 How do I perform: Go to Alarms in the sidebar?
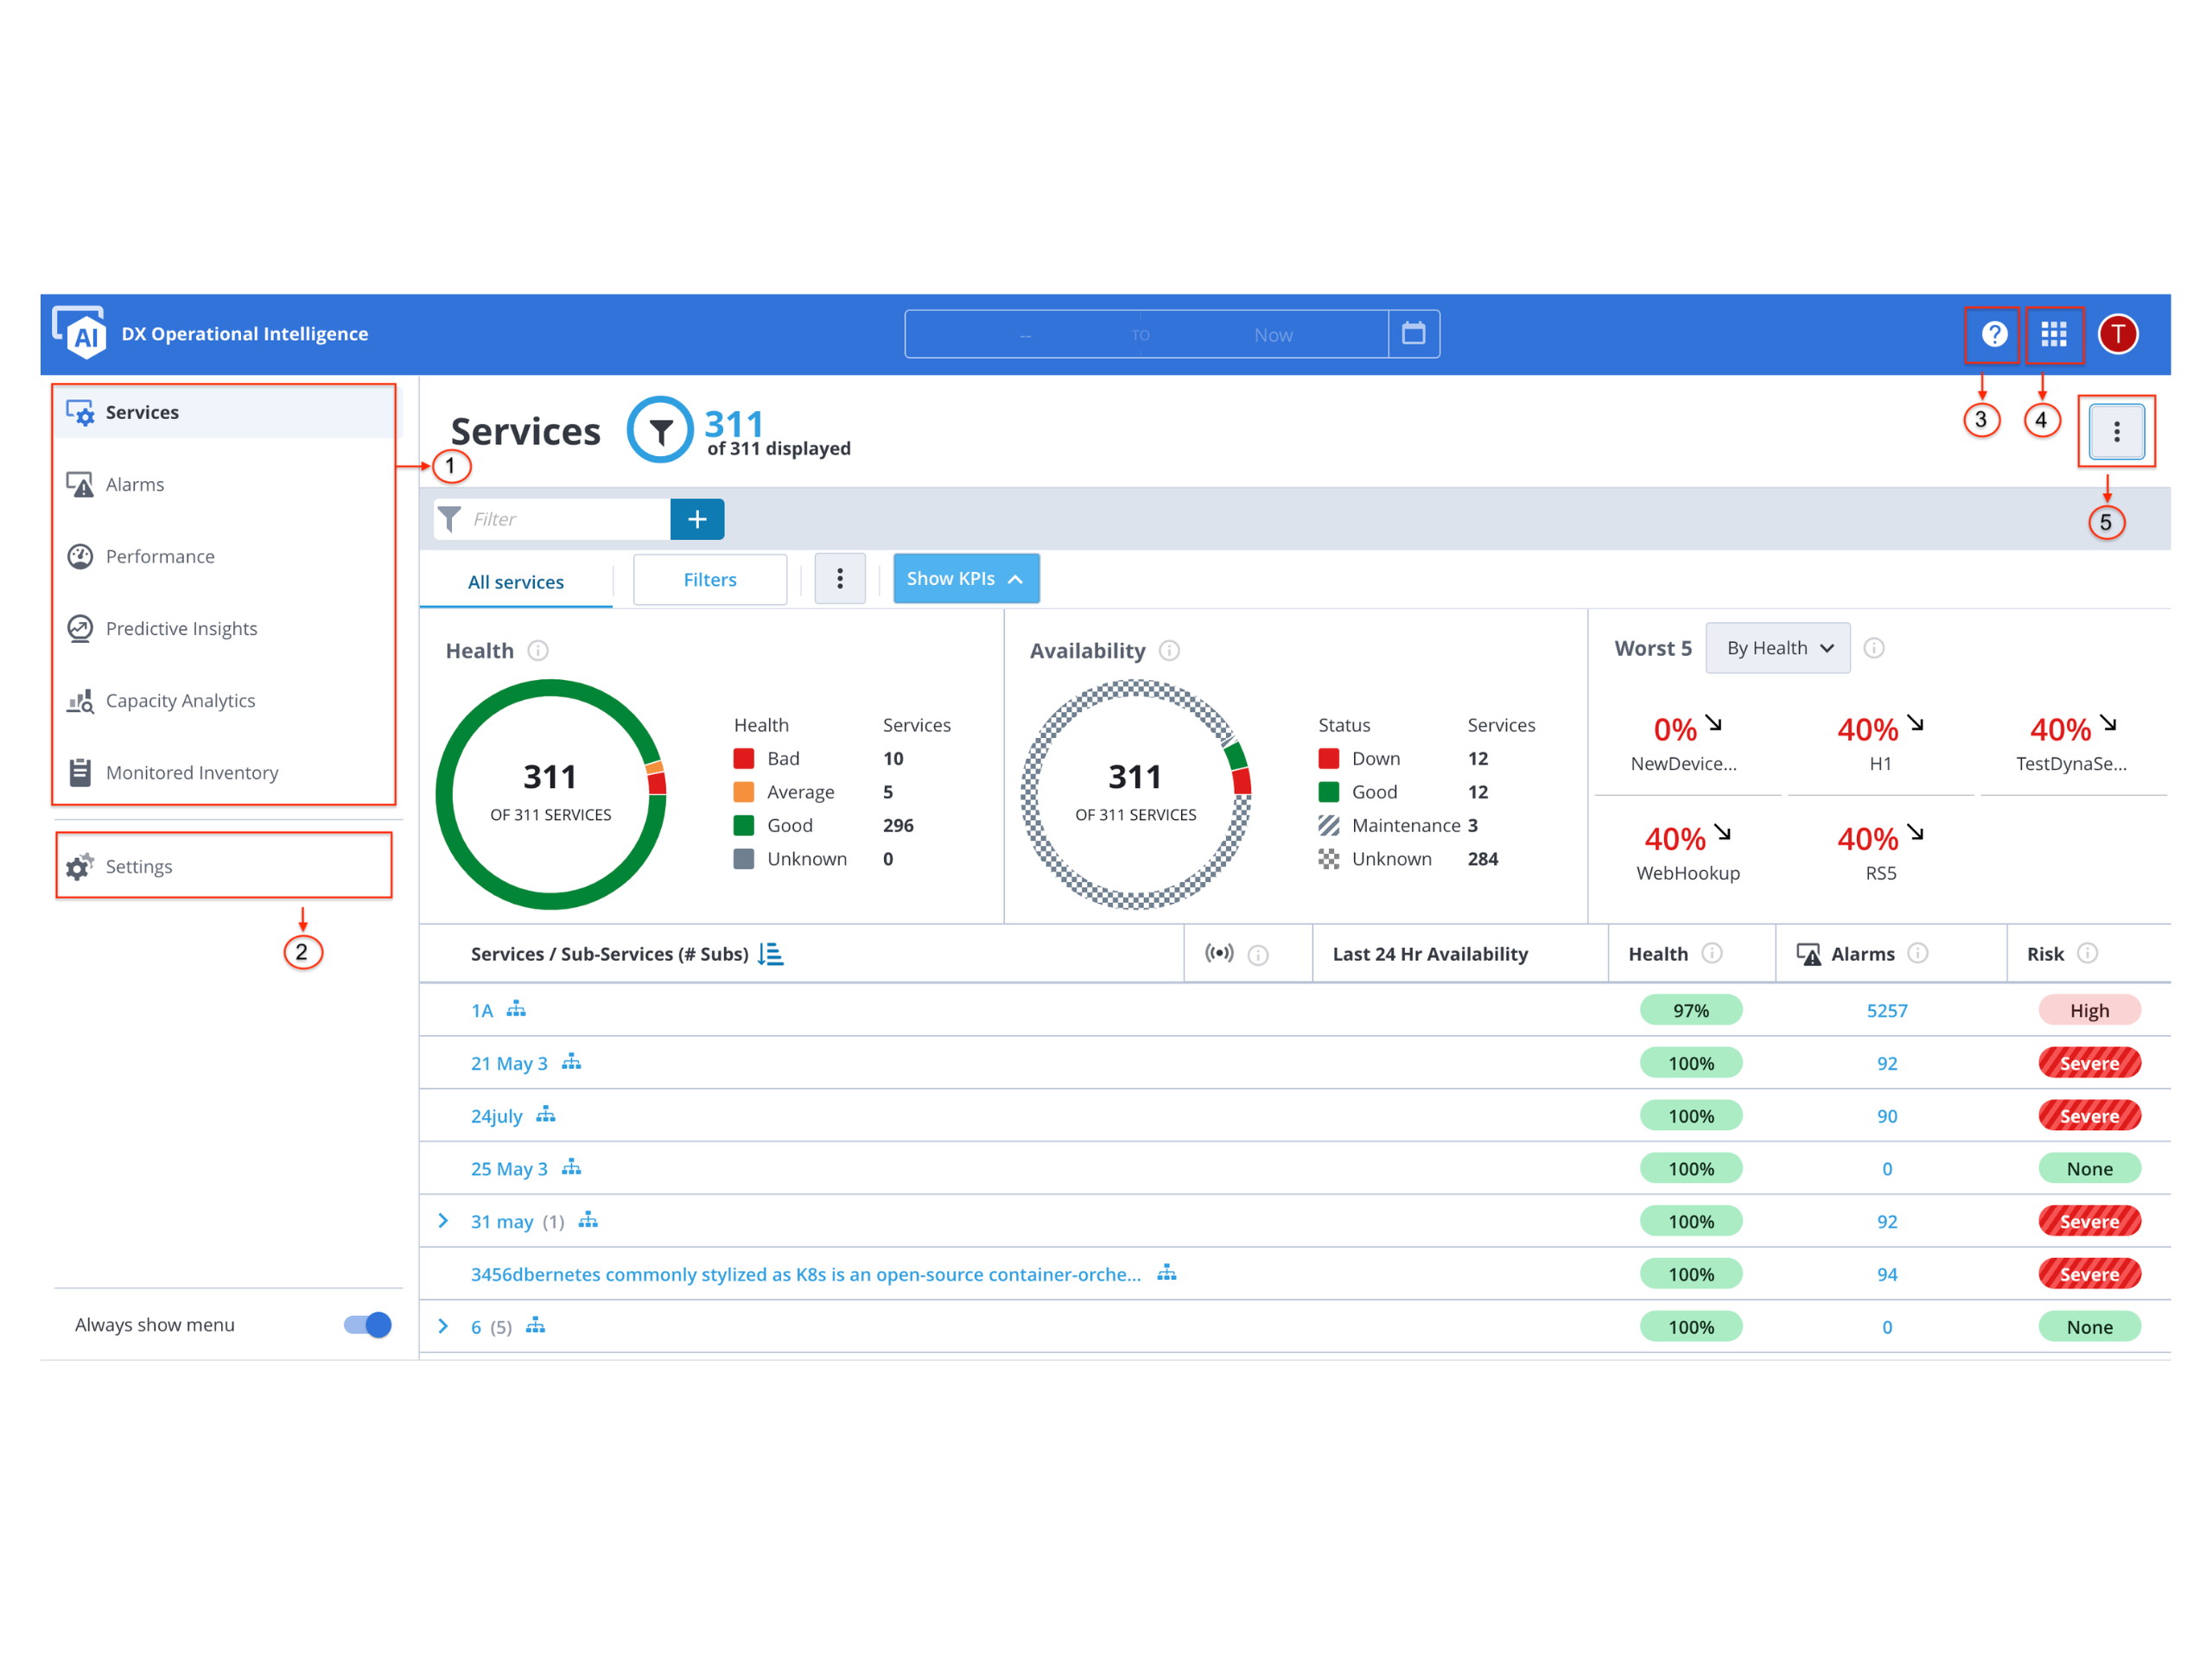tap(135, 485)
